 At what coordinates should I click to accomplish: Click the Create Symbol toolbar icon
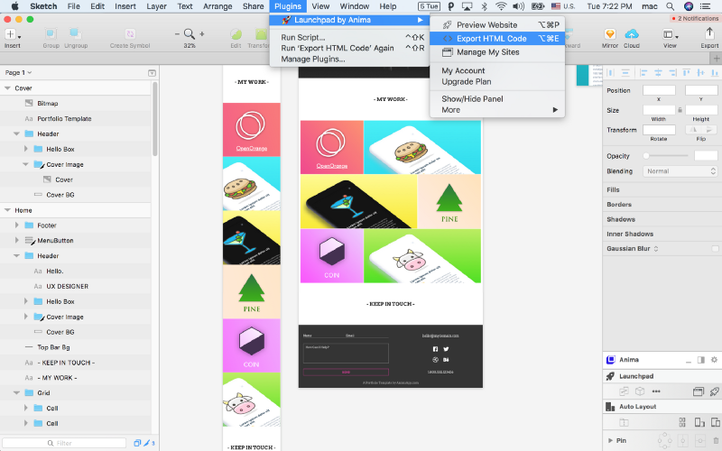click(130, 34)
